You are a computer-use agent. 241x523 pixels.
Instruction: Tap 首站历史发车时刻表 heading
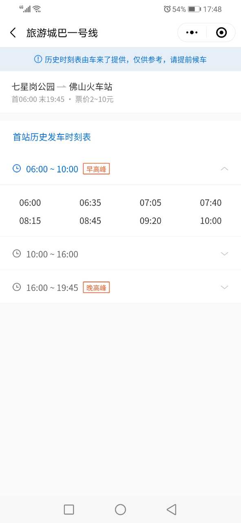point(52,137)
